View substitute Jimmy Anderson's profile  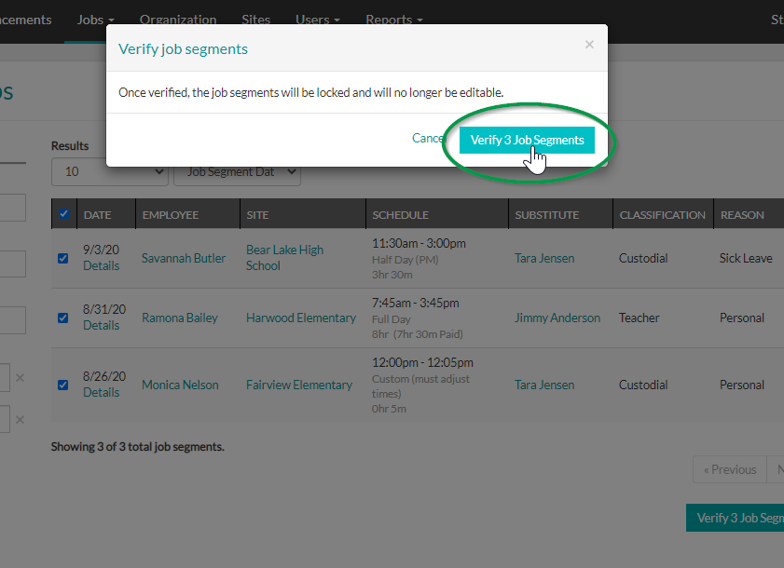click(x=557, y=318)
